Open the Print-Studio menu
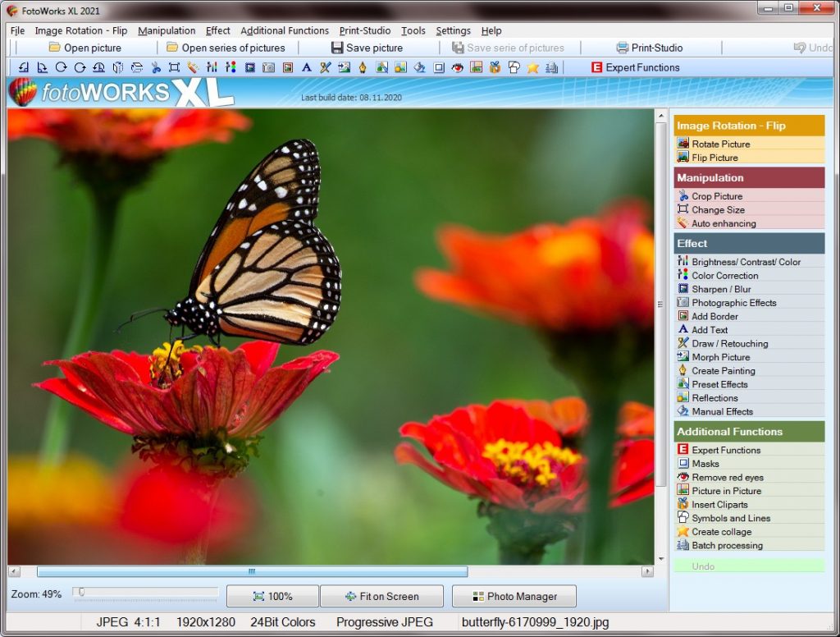This screenshot has height=637, width=840. pyautogui.click(x=365, y=30)
